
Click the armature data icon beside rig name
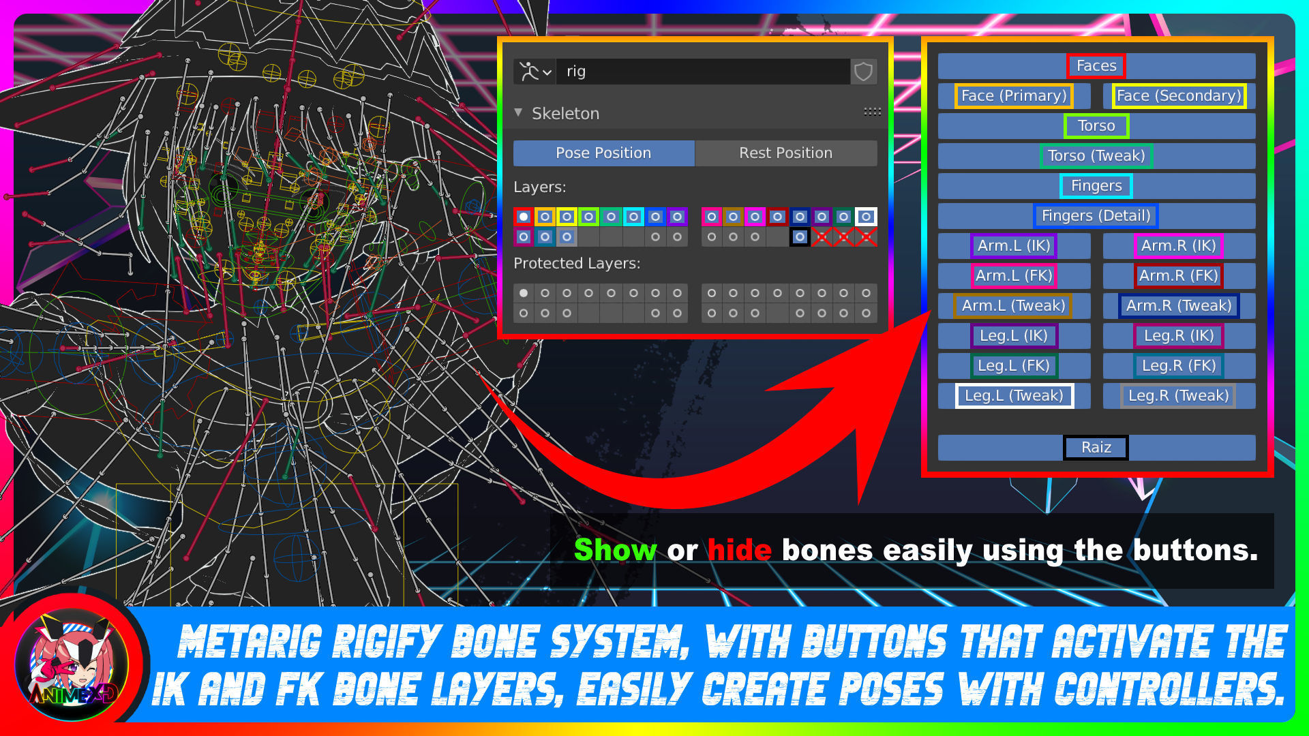point(529,72)
